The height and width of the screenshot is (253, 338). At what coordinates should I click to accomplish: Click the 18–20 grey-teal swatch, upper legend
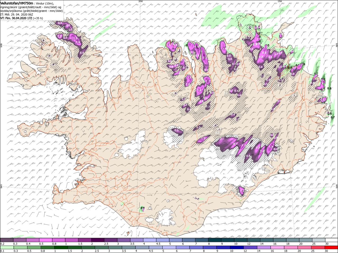(292, 240)
